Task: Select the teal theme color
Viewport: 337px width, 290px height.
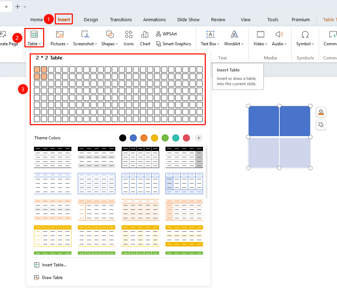Action: pos(176,138)
